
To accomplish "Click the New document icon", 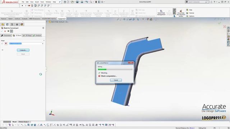I will (68, 2).
